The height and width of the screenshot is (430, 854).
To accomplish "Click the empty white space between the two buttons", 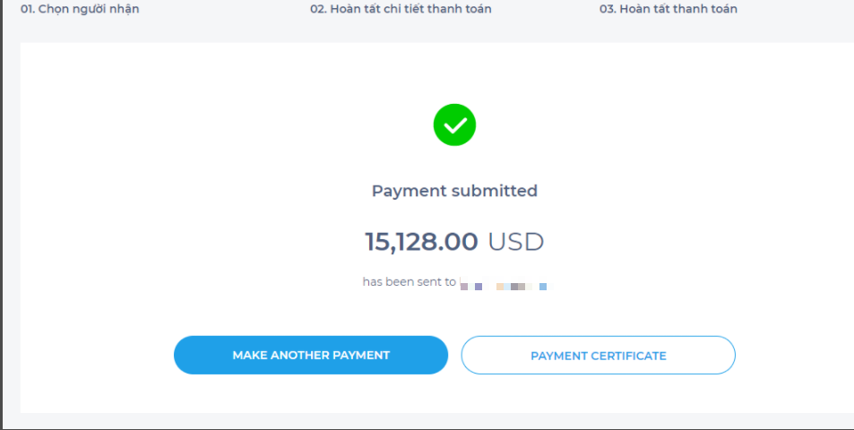I will [x=454, y=356].
